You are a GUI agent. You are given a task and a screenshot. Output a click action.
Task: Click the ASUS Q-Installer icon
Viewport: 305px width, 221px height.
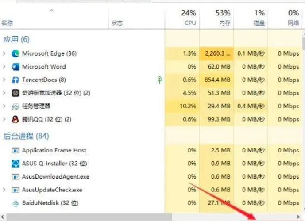click(x=15, y=164)
